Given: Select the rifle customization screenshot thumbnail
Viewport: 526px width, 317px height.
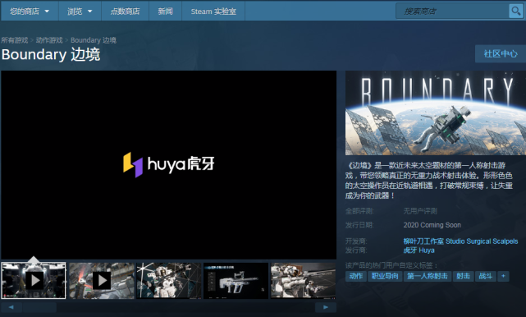Looking at the screenshot, I should (x=236, y=280).
